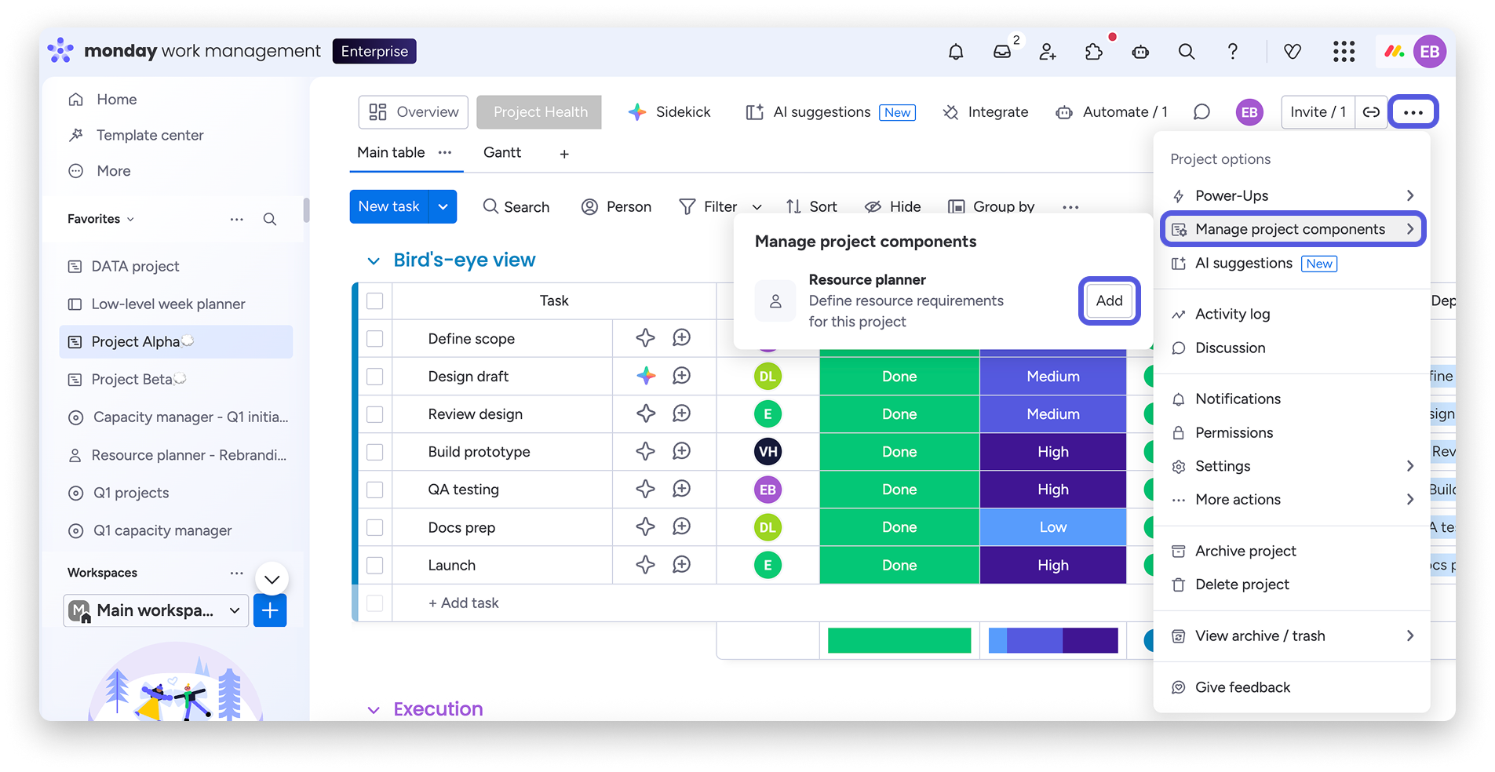Open the Sort options
The image size is (1495, 772).
[811, 206]
